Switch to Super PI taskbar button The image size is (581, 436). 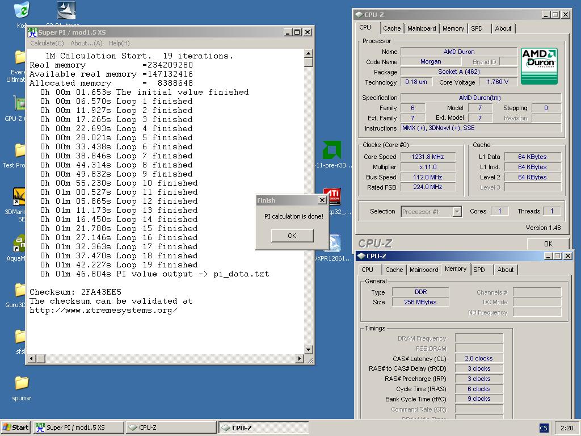(78, 427)
